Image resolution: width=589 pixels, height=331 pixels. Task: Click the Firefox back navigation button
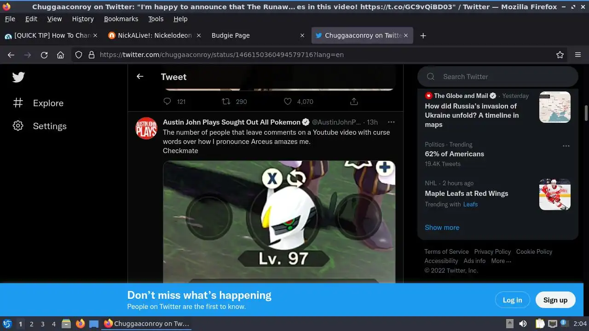coord(11,55)
